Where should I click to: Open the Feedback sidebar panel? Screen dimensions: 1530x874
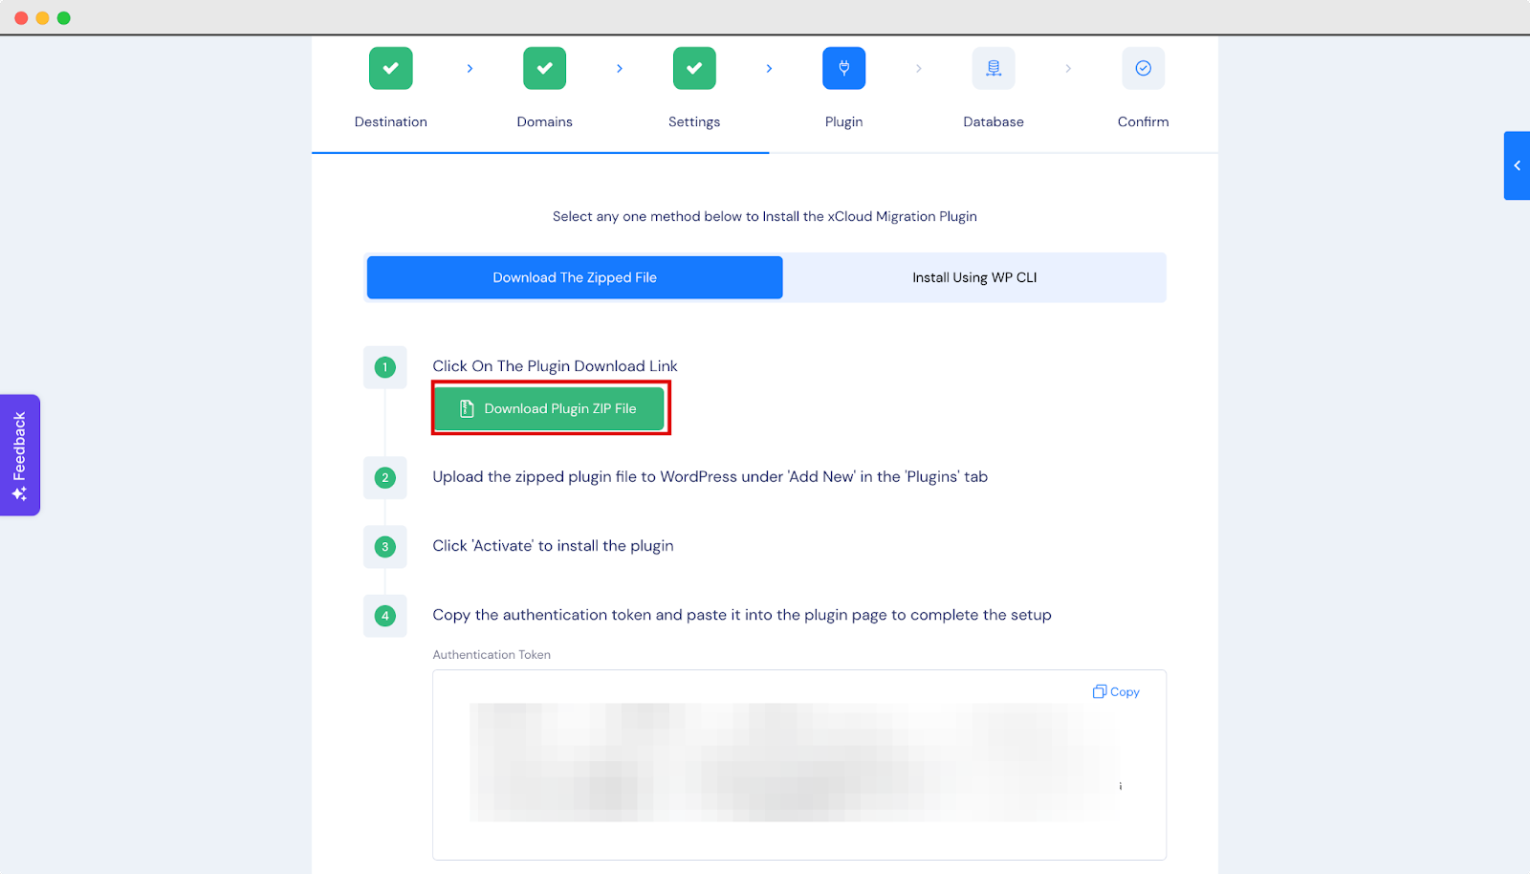(19, 454)
